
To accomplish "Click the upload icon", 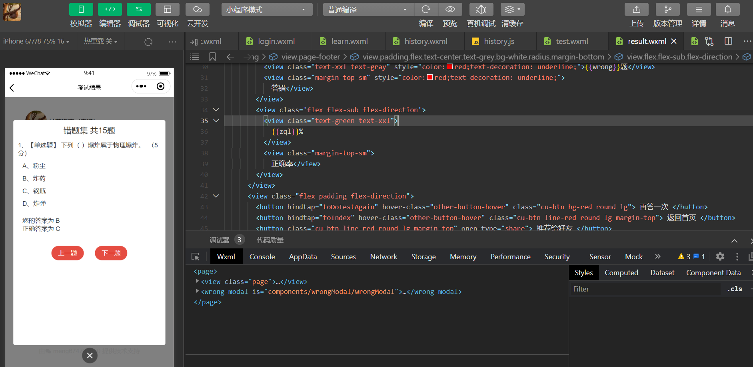I will pos(637,10).
